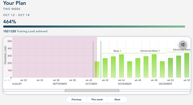Select the wk 42 training load bar

(x=105, y=68)
